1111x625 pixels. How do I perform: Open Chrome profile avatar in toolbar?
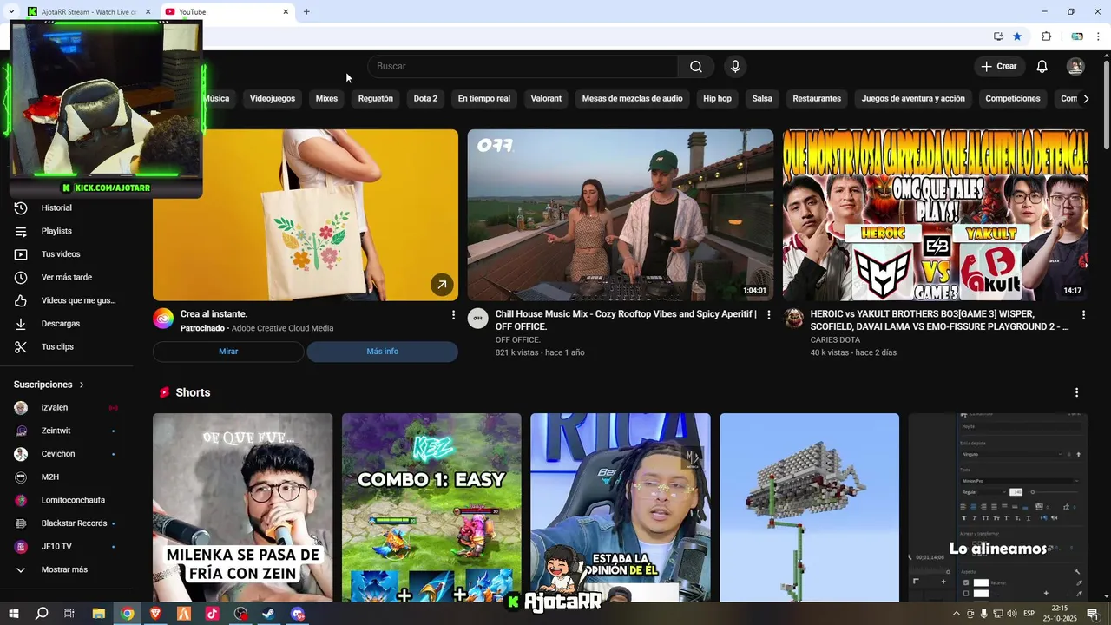(x=1077, y=36)
